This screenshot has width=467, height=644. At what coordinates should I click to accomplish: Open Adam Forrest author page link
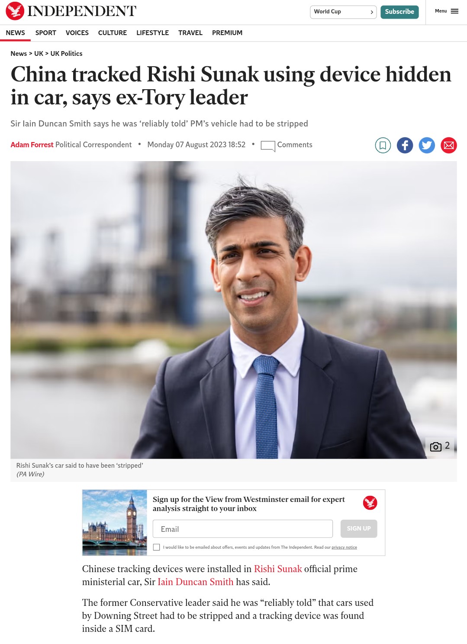(x=32, y=145)
